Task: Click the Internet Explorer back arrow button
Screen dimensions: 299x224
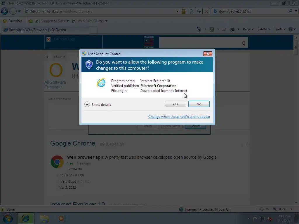Action: point(4,11)
